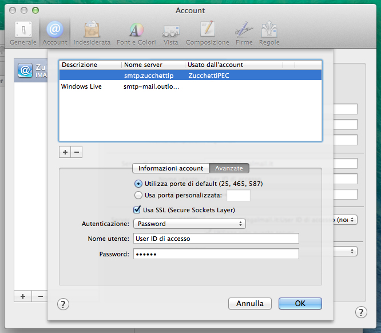The height and width of the screenshot is (333, 381).
Task: Open help for the Account preferences window
Action: coord(361,312)
